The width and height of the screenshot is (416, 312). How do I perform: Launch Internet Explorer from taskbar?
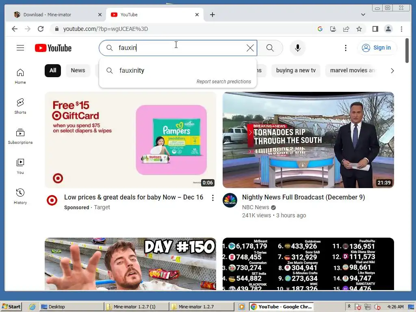tap(32, 307)
